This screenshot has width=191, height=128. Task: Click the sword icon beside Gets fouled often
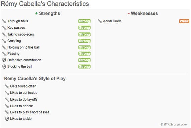pyautogui.click(x=7, y=86)
